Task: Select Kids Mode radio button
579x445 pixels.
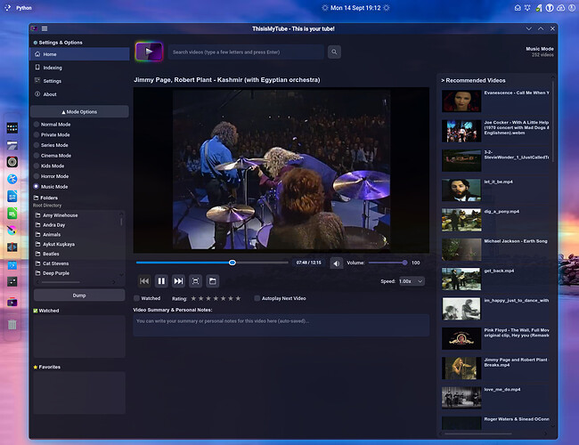Action: point(37,166)
